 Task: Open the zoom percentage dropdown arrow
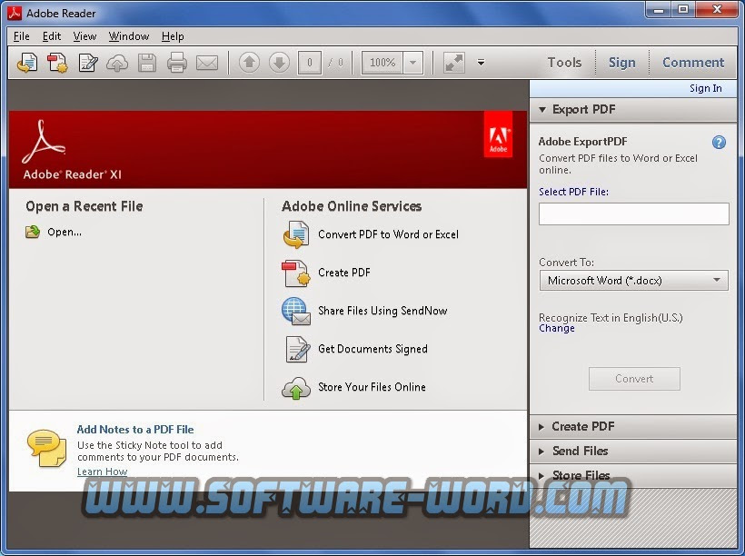click(412, 63)
